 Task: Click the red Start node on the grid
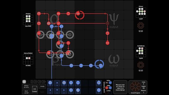[78, 13]
